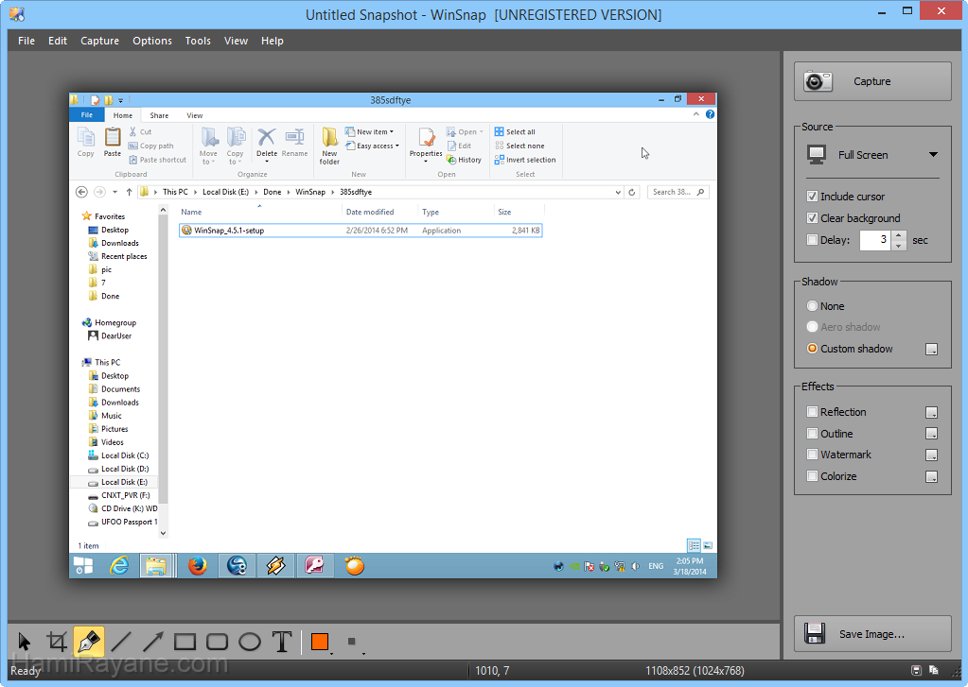968x687 pixels.
Task: Open the line width selector
Action: tap(353, 642)
